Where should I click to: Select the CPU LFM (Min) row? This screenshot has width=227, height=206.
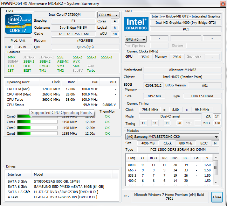click(x=62, y=89)
